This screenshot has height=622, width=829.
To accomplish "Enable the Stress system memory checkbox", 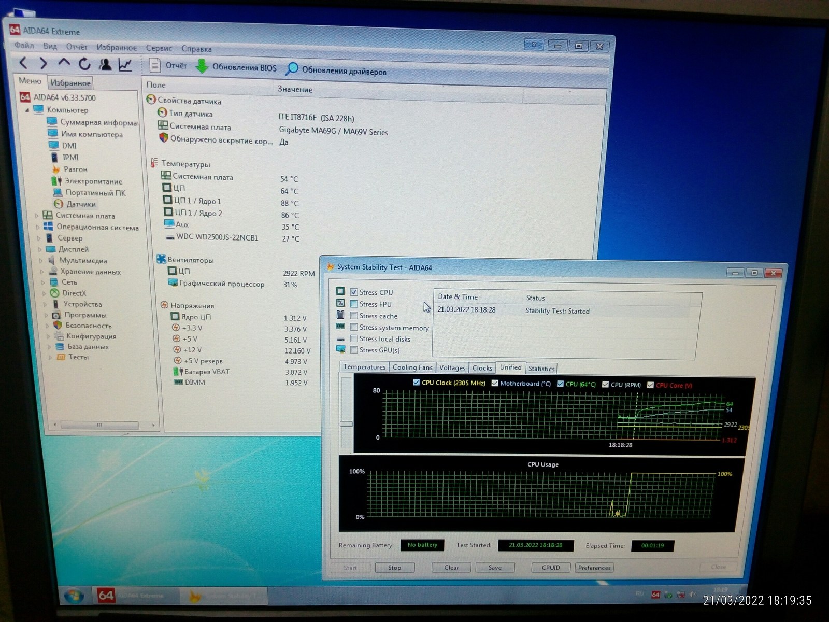I will coord(354,327).
